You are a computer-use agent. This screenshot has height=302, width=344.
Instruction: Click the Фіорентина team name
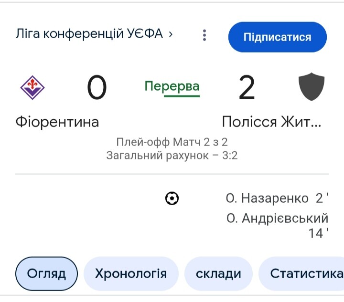click(x=57, y=122)
